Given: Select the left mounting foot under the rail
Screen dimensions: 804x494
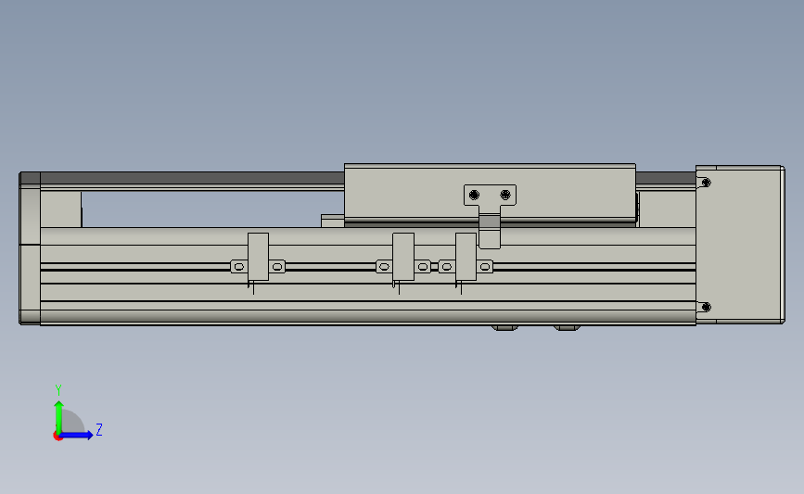Looking at the screenshot, I should click(505, 327).
